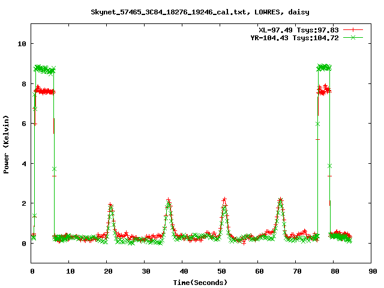Click the y-axis tick label 10
Viewport: 384px width, 288px height.
22,44
